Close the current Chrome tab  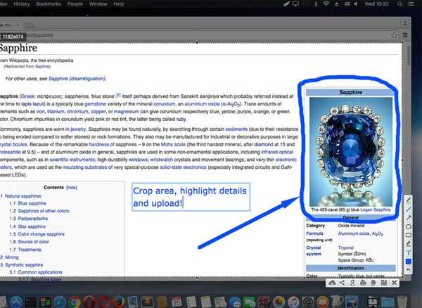pyautogui.click(x=18, y=25)
